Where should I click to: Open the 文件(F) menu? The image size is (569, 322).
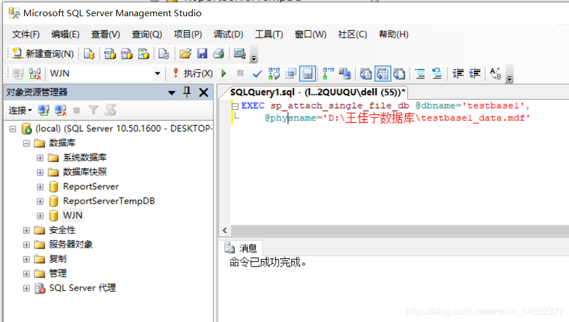coord(25,34)
